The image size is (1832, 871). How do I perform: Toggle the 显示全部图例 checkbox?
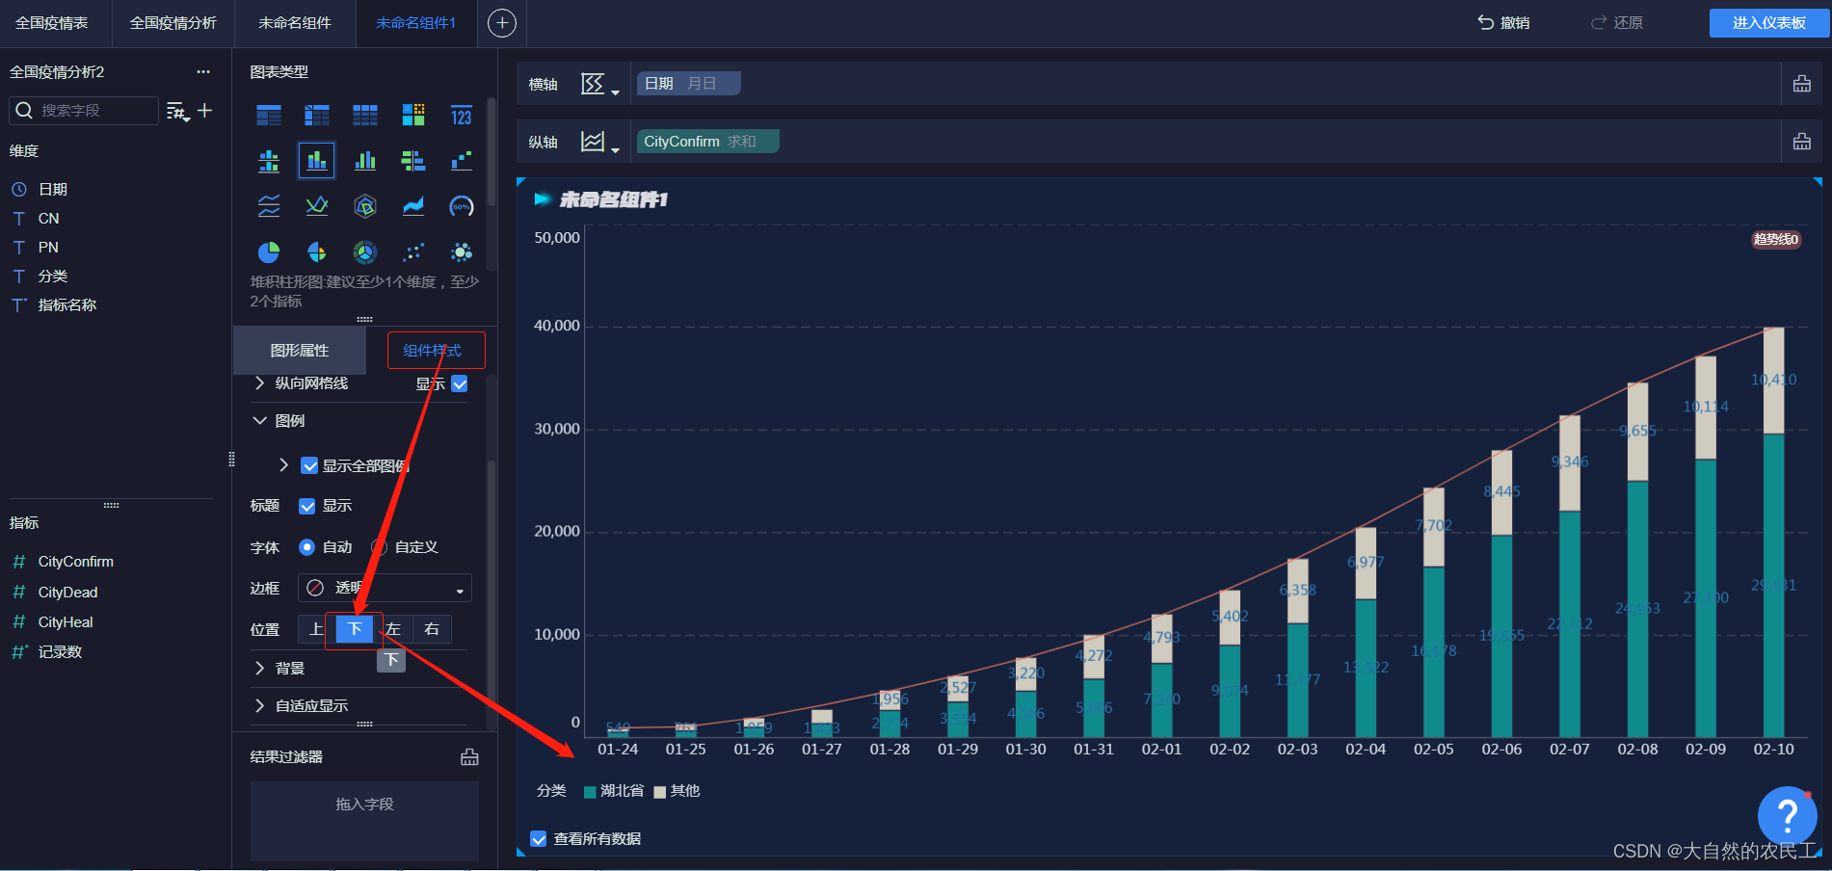[309, 466]
